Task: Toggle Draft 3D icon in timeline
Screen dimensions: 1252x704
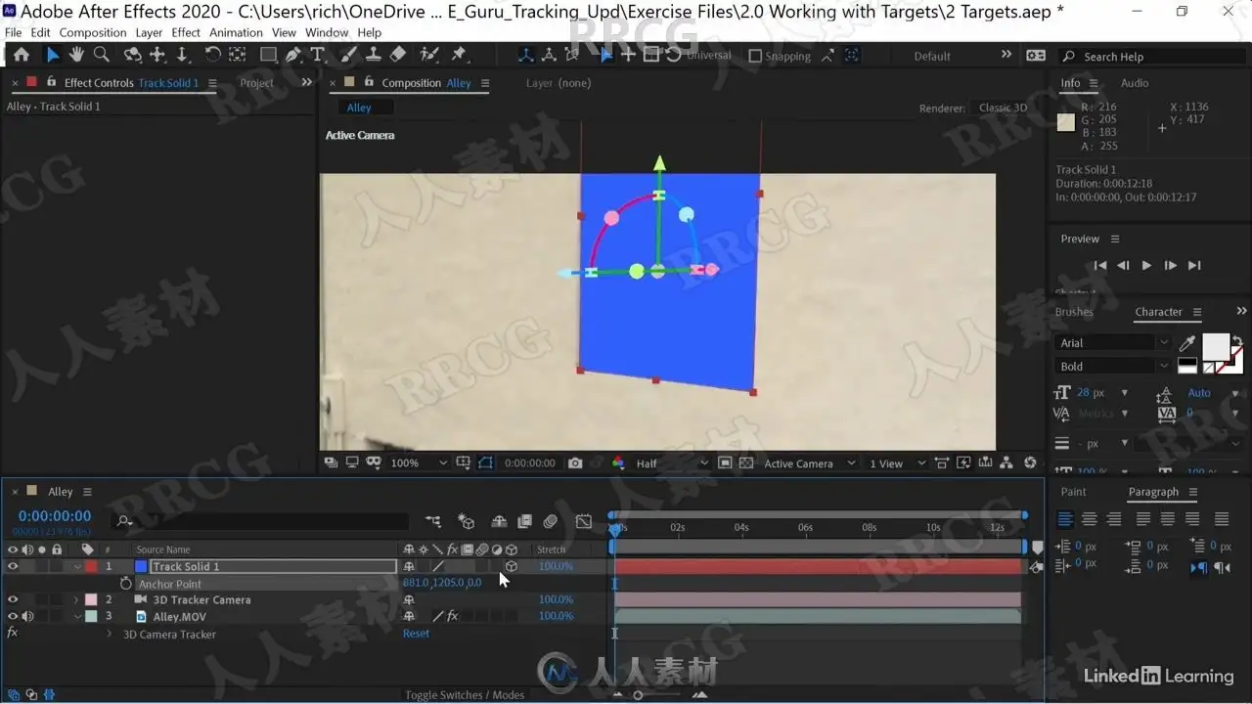Action: click(x=467, y=522)
